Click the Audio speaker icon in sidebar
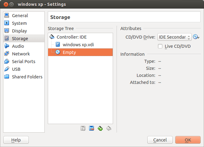This screenshot has height=147, width=204. coord(7,46)
